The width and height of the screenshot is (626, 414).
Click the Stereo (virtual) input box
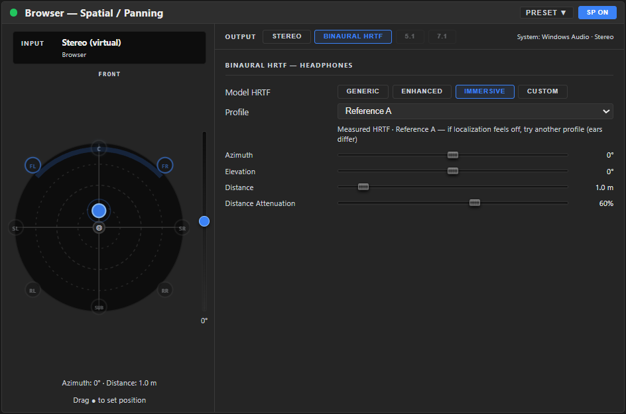(x=109, y=48)
